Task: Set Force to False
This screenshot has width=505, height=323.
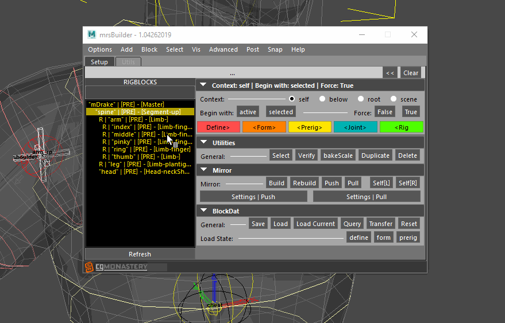Action: 385,112
